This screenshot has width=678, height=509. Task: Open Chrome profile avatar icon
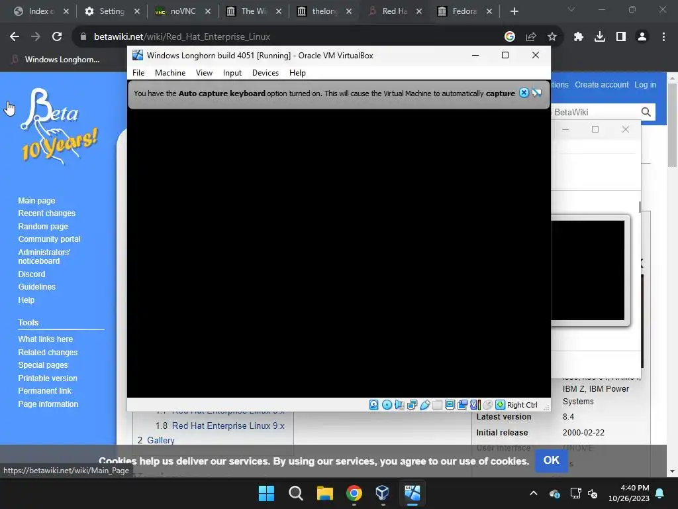pyautogui.click(x=642, y=37)
